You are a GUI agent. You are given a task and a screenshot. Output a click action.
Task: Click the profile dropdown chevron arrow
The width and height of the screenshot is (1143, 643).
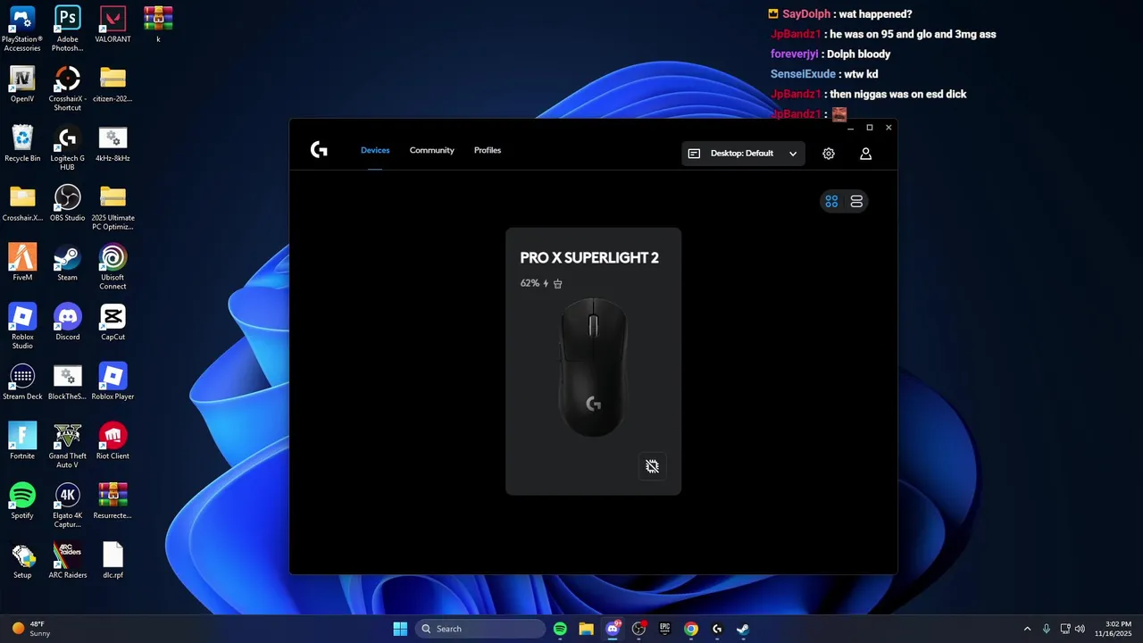(792, 154)
